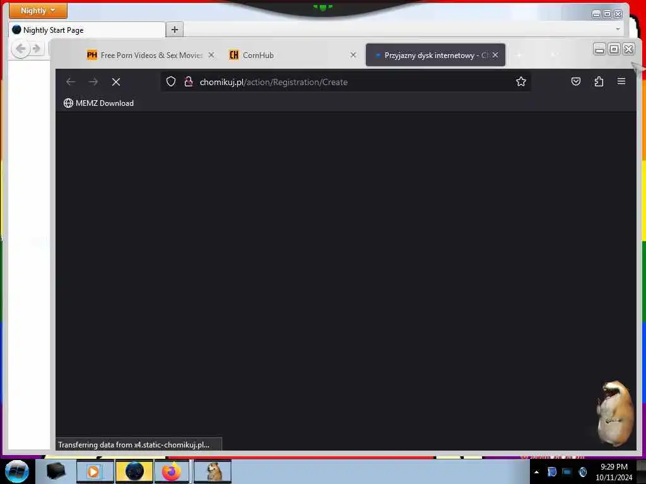This screenshot has height=484, width=646.
Task: Maximize the front Firefox window
Action: click(614, 49)
